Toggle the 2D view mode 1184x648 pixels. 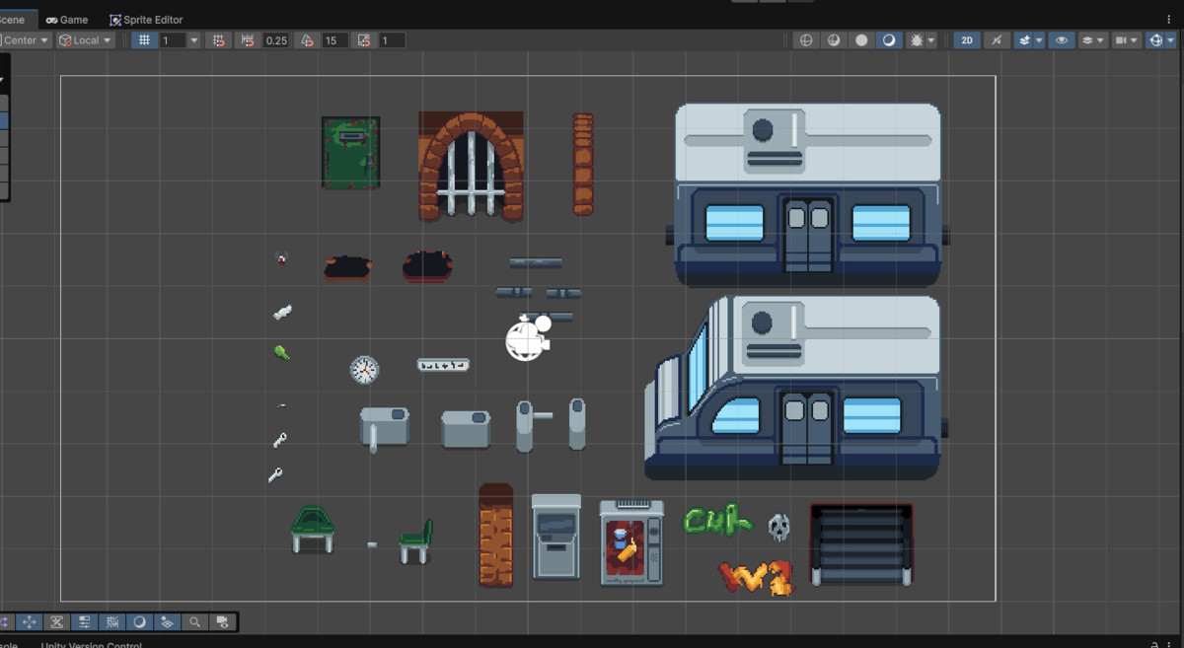pyautogui.click(x=968, y=40)
